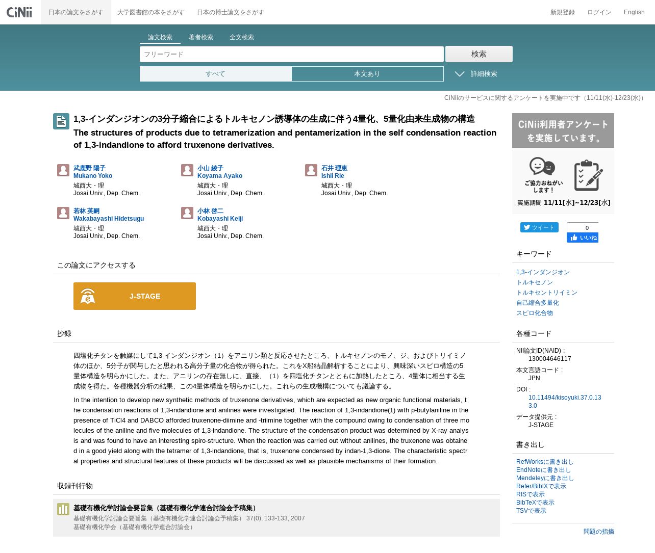The width and height of the screenshot is (655, 553).
Task: Click keyword トルキセノン
Action: (535, 282)
